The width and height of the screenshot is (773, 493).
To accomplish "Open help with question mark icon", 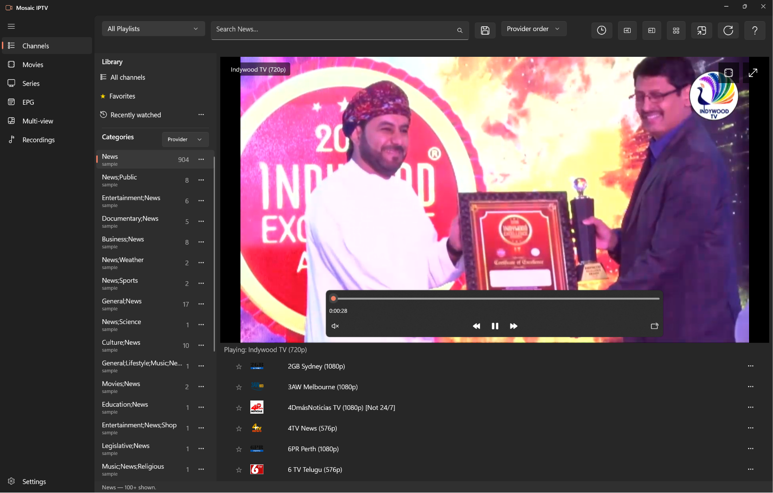I will [755, 31].
